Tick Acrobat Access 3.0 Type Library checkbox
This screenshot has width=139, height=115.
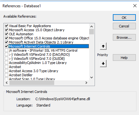click(x=7, y=71)
